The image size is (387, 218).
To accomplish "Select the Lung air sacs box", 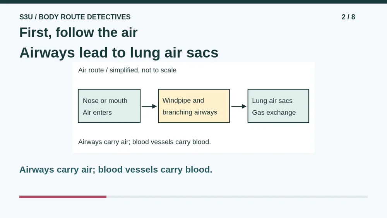I will [x=278, y=106].
